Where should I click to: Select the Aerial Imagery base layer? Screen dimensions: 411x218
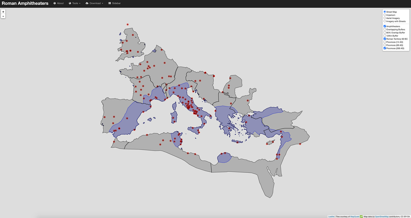385,18
